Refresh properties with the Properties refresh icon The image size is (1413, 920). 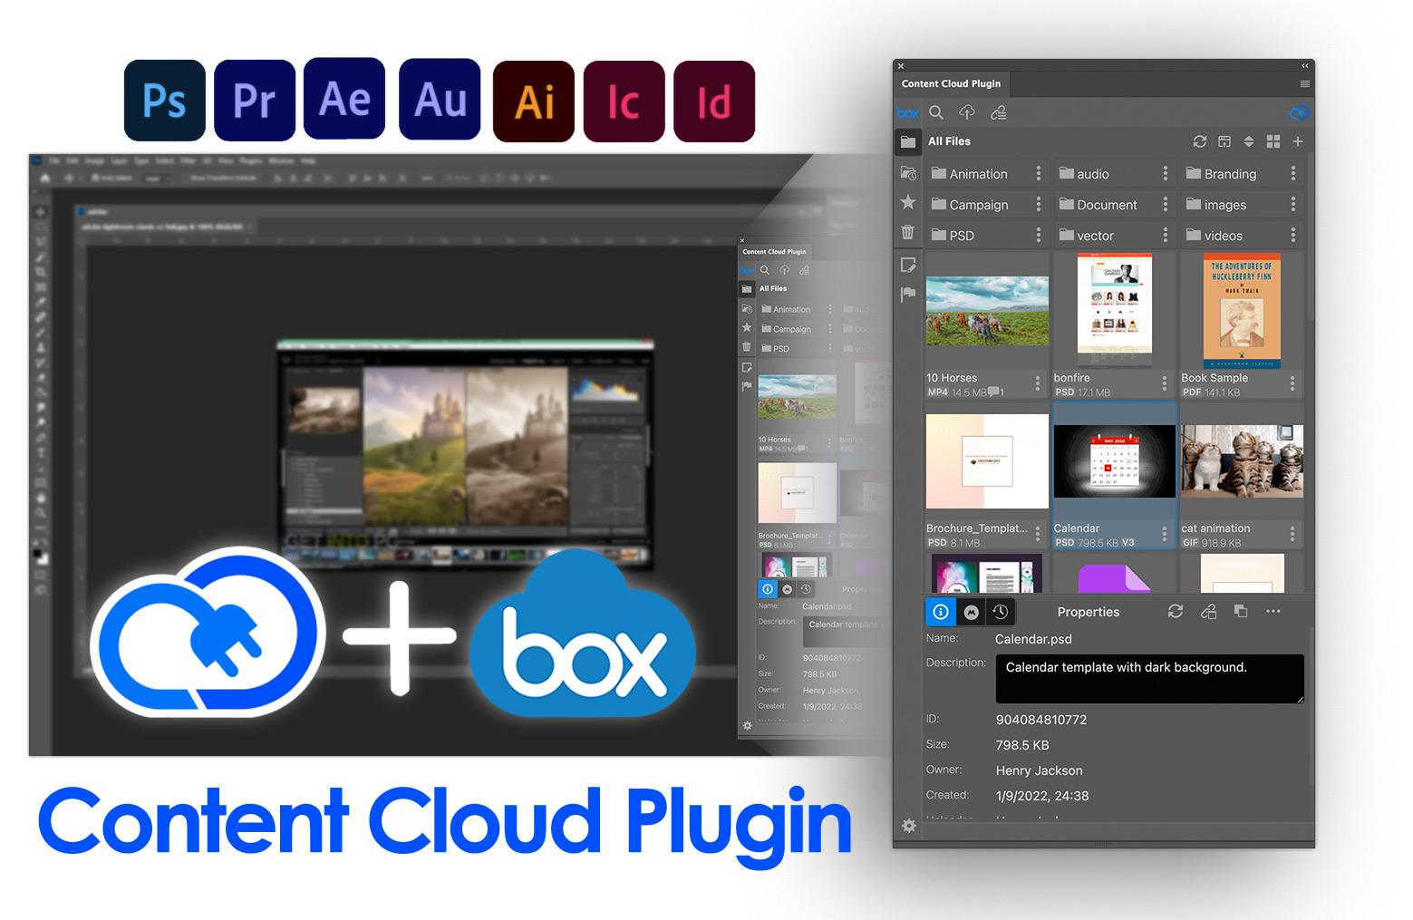pos(1176,611)
